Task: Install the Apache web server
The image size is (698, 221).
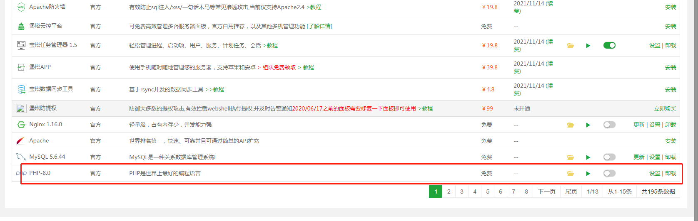Action: [671, 141]
